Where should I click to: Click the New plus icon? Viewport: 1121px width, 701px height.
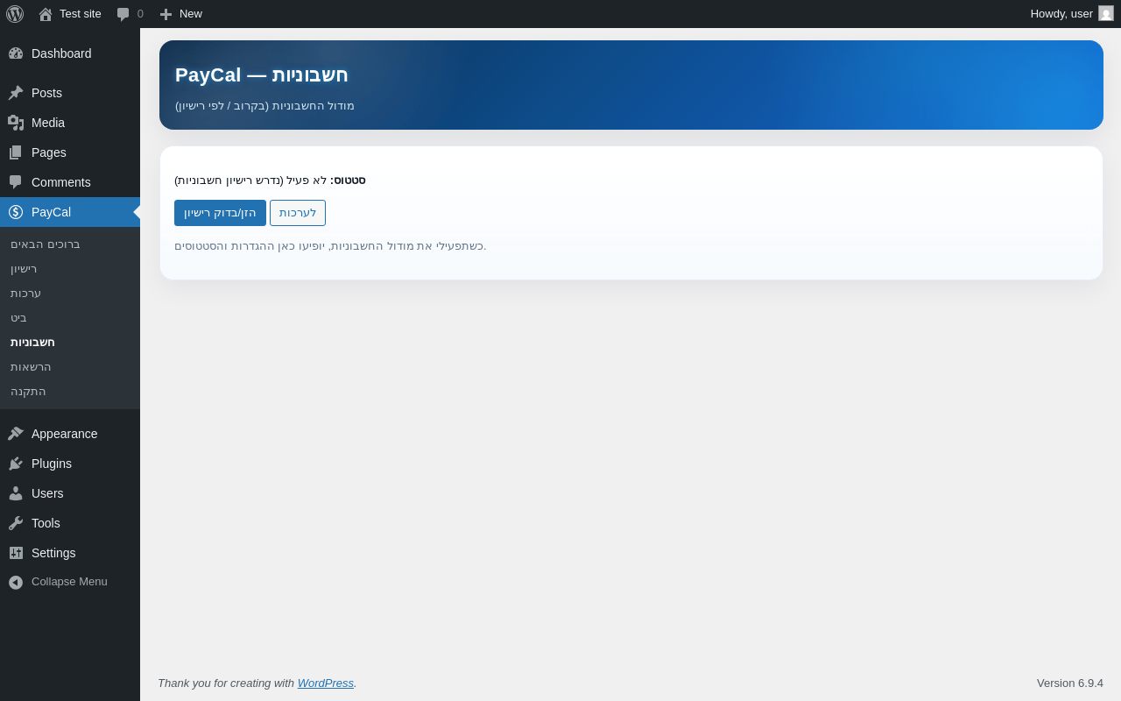pos(166,14)
